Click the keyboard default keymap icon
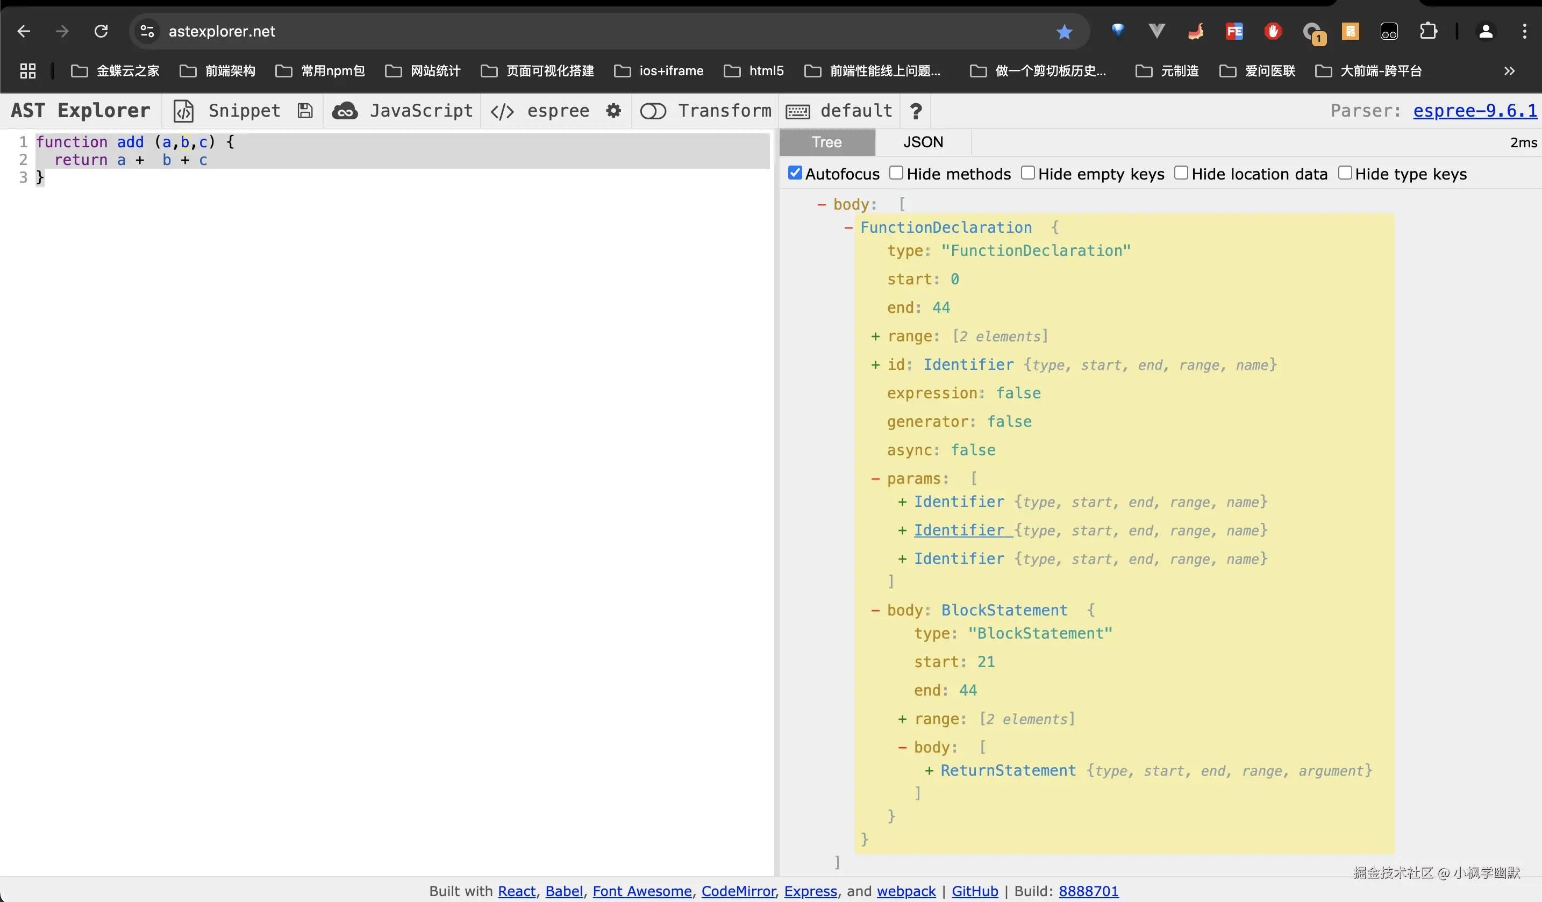1542x902 pixels. pyautogui.click(x=798, y=111)
